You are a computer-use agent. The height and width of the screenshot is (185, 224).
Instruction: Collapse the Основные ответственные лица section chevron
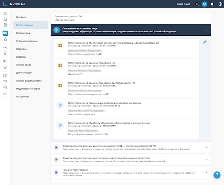point(206,30)
